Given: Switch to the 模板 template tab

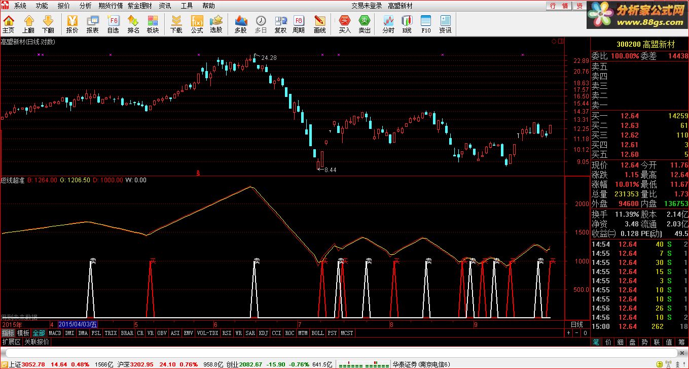Looking at the screenshot, I should pyautogui.click(x=23, y=333).
